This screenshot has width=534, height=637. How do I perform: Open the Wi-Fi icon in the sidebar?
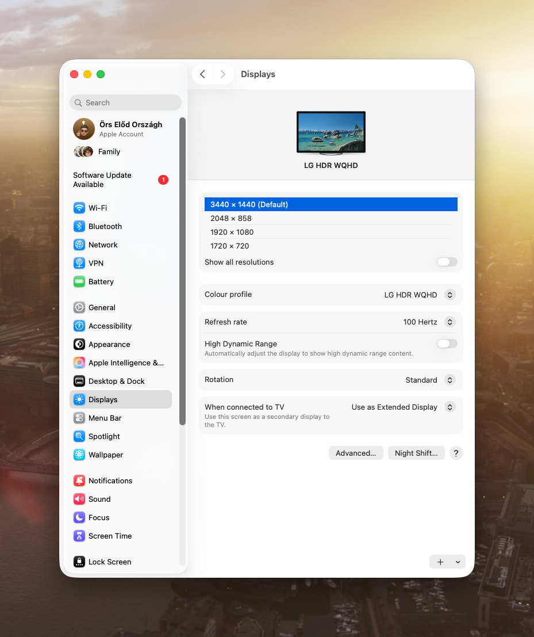point(79,208)
